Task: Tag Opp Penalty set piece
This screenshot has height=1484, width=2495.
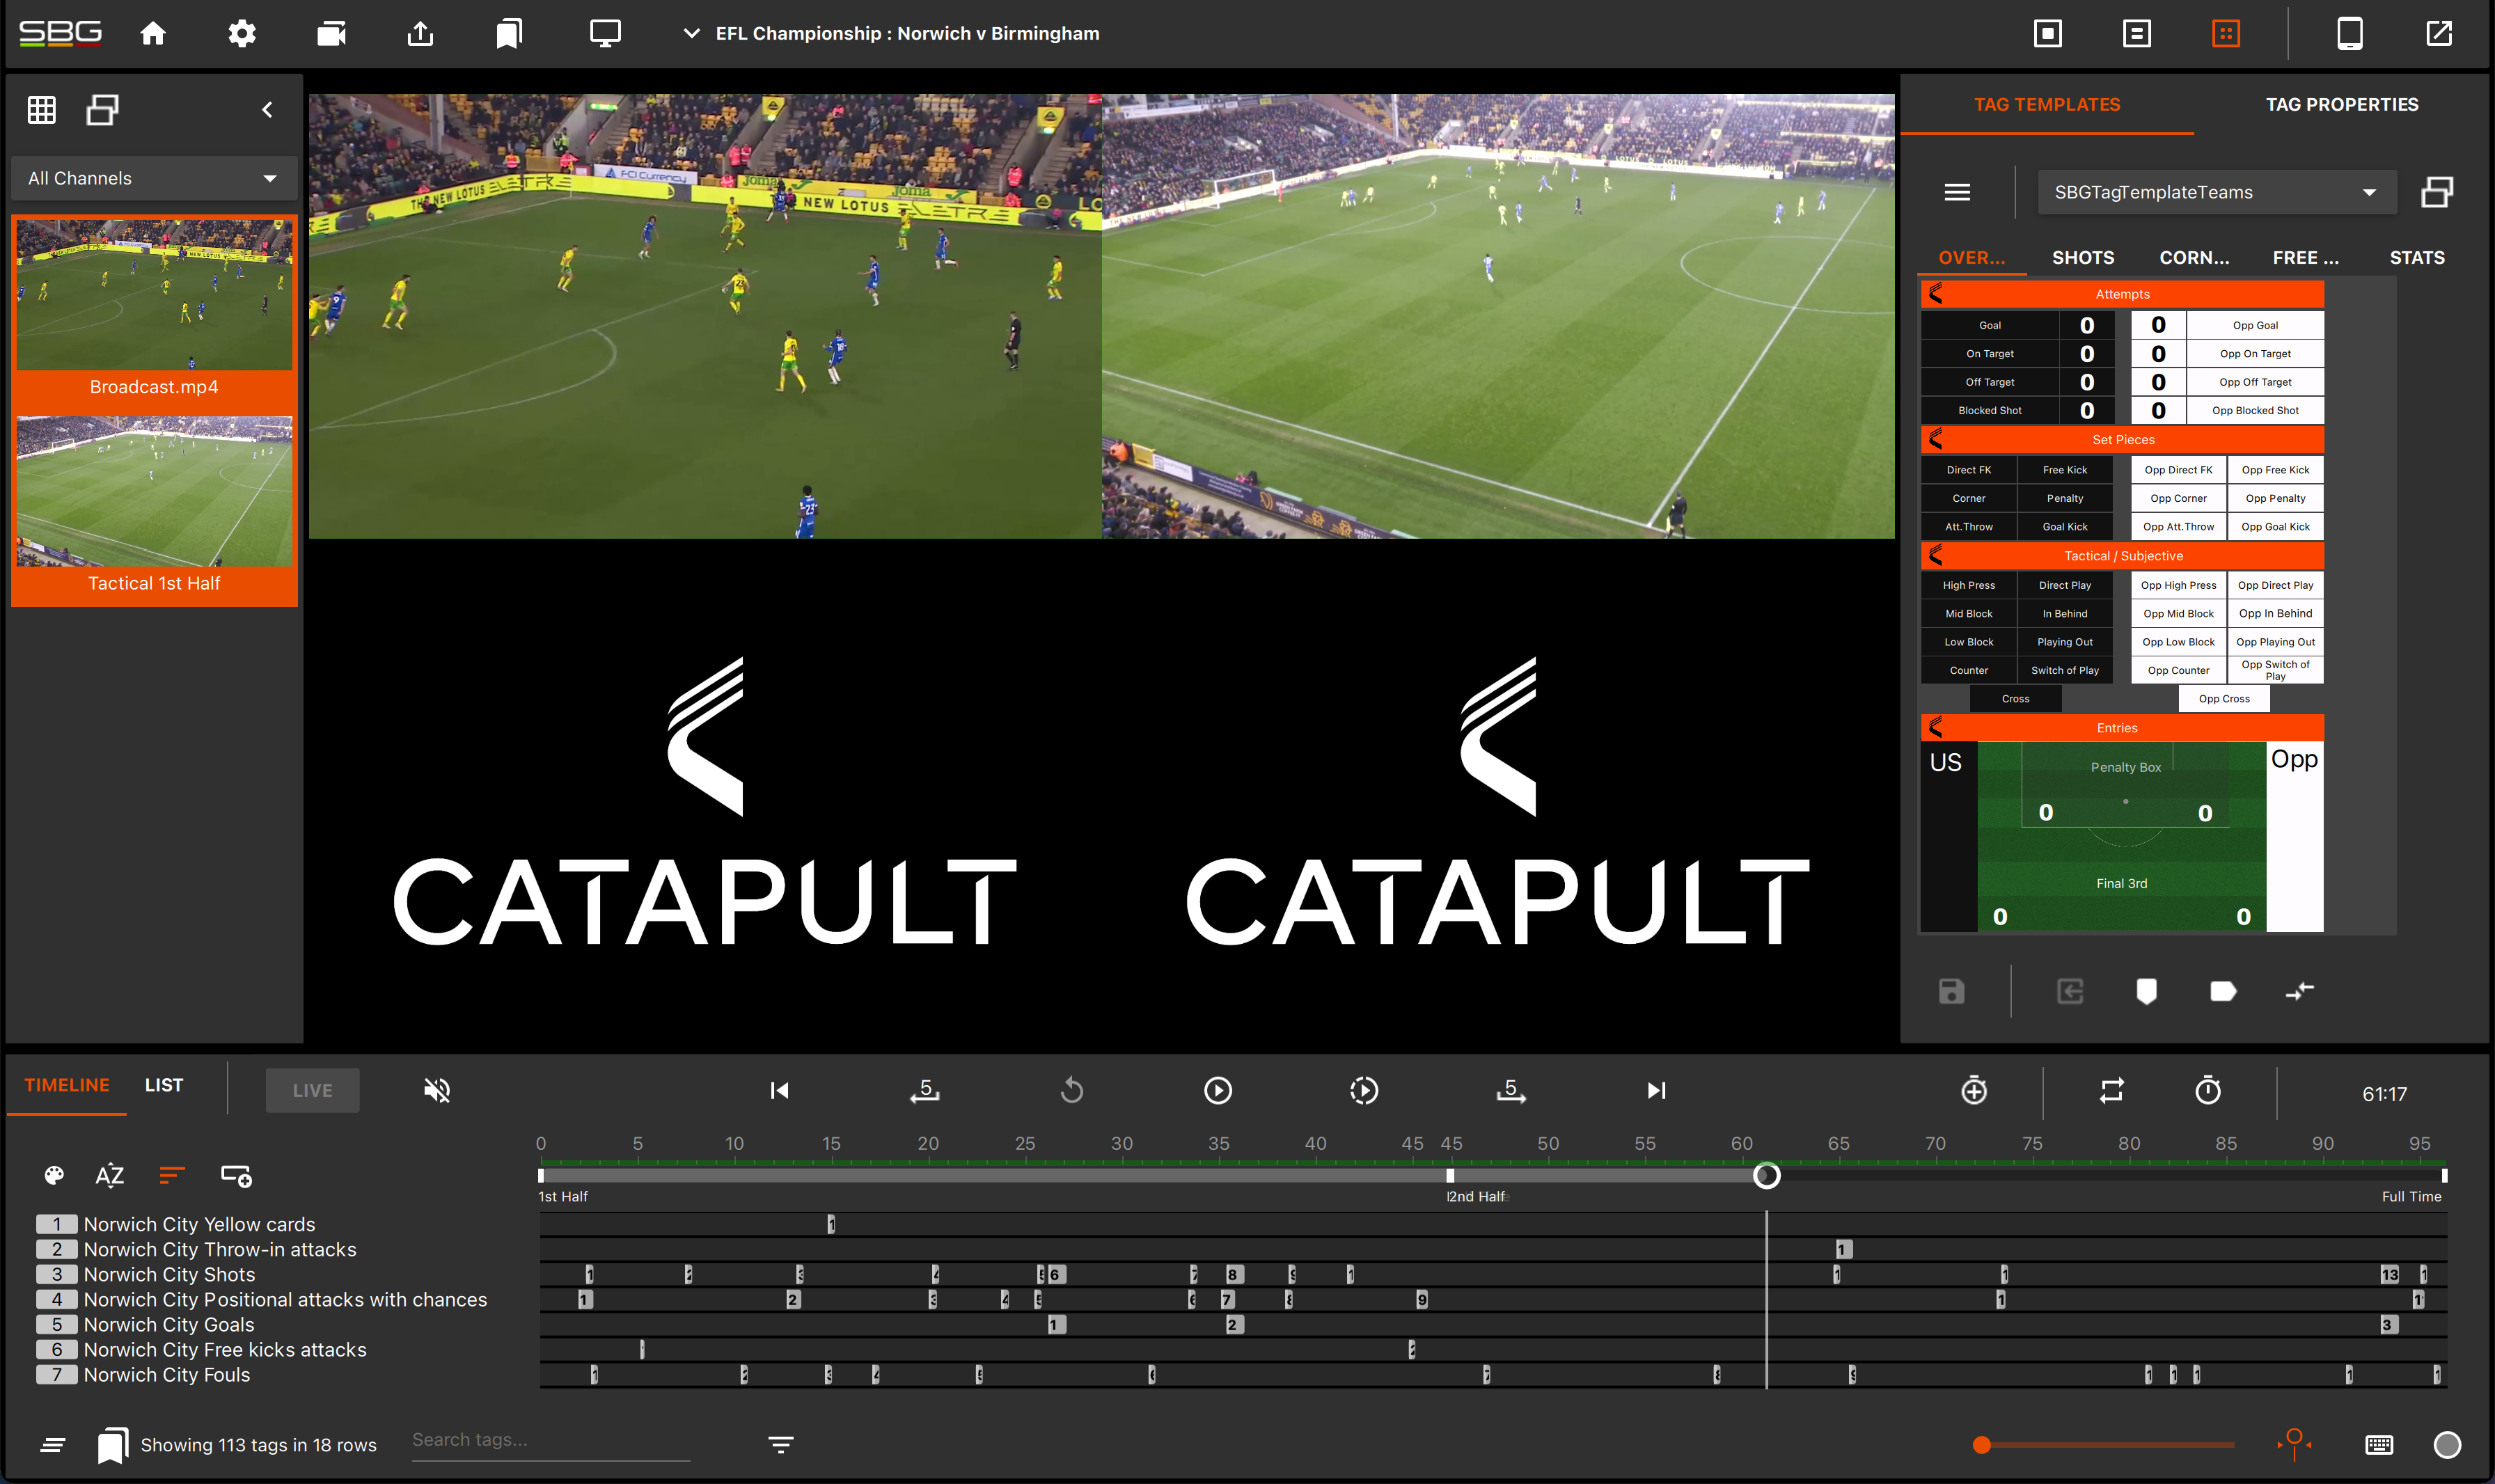Action: 2275,498
